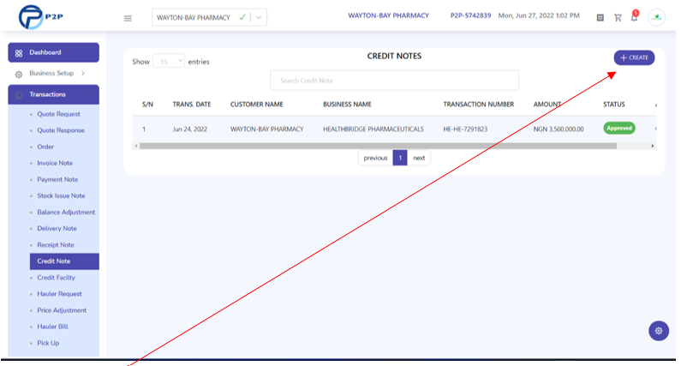Screen dimensions: 681x366
Task: Select the Credit Note menu item
Action: 64,261
